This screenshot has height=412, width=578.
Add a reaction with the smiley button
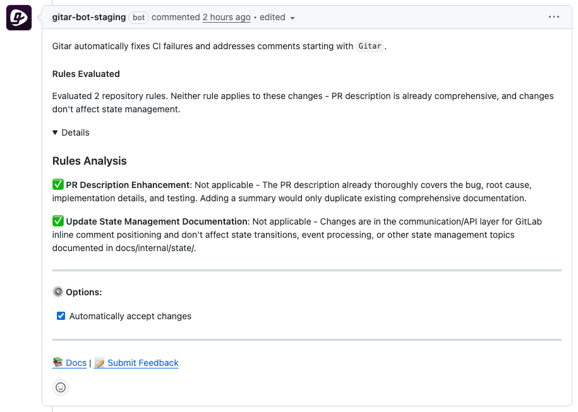pos(61,387)
